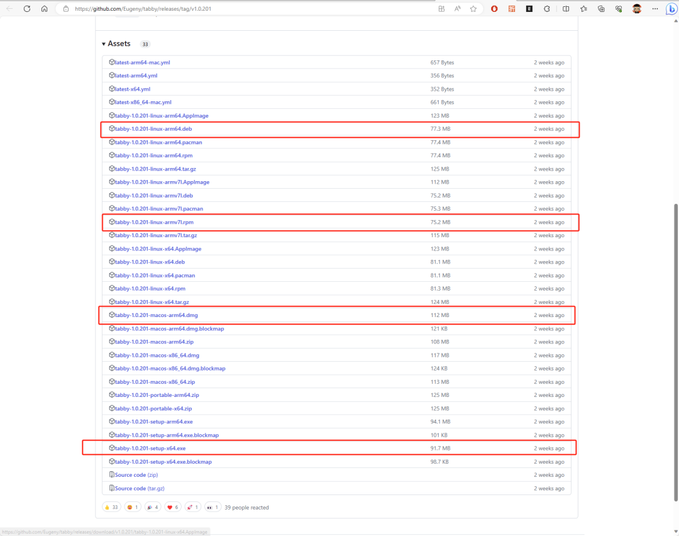Reload the page with refresh icon

point(27,9)
